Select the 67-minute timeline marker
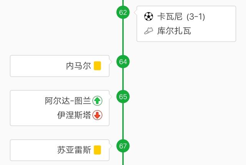Screen dimensions: 246x165 tap(123, 146)
